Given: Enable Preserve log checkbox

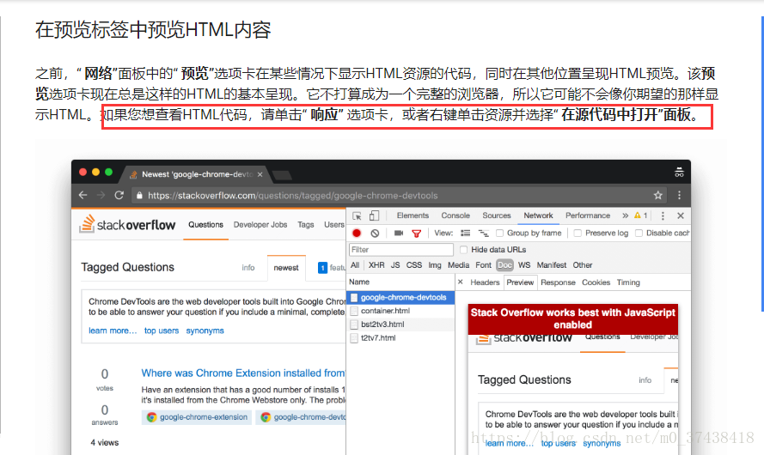Looking at the screenshot, I should 578,234.
